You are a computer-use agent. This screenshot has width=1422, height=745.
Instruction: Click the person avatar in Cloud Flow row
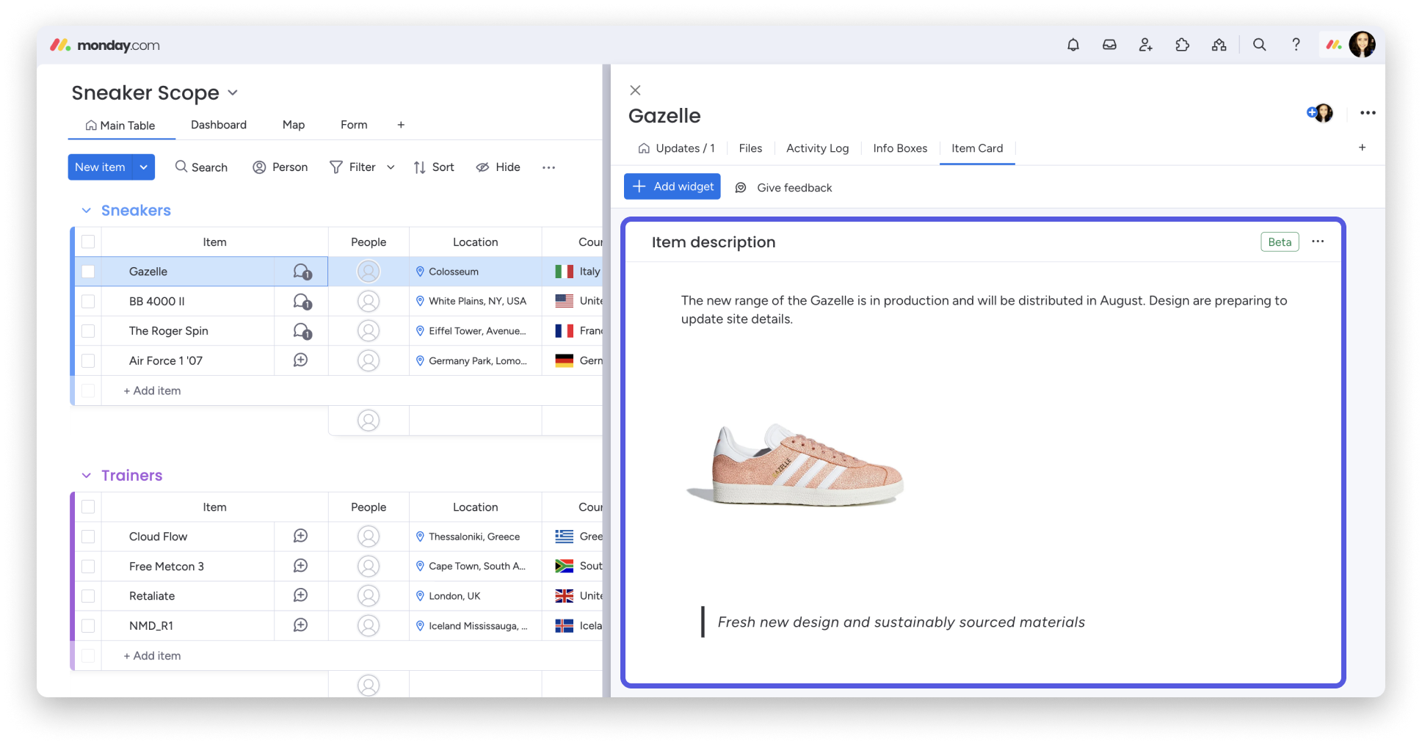click(369, 537)
